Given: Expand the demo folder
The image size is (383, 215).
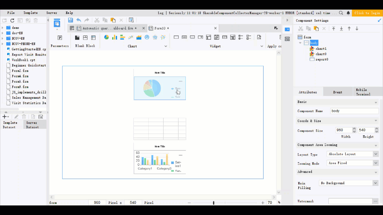Looking at the screenshot, I should (2, 28).
